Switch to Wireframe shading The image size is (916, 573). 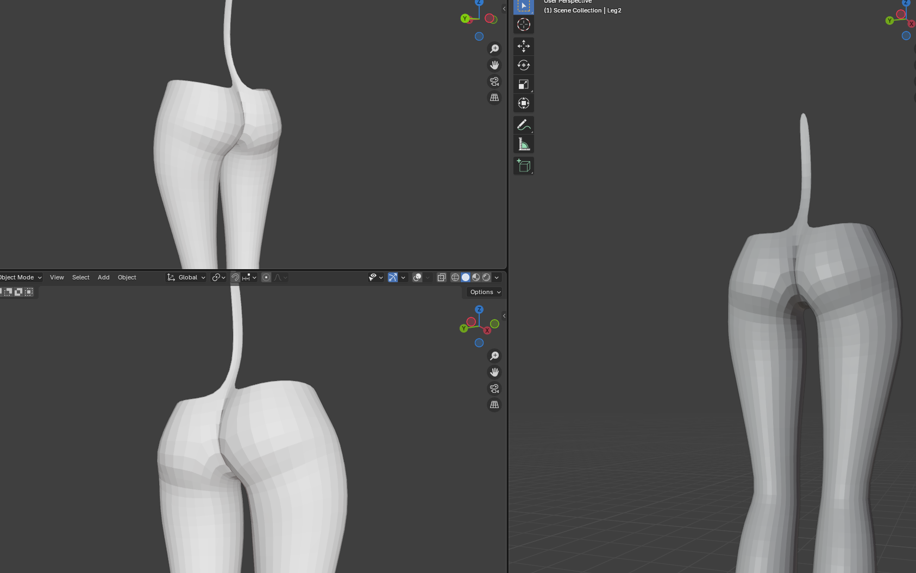pos(455,277)
